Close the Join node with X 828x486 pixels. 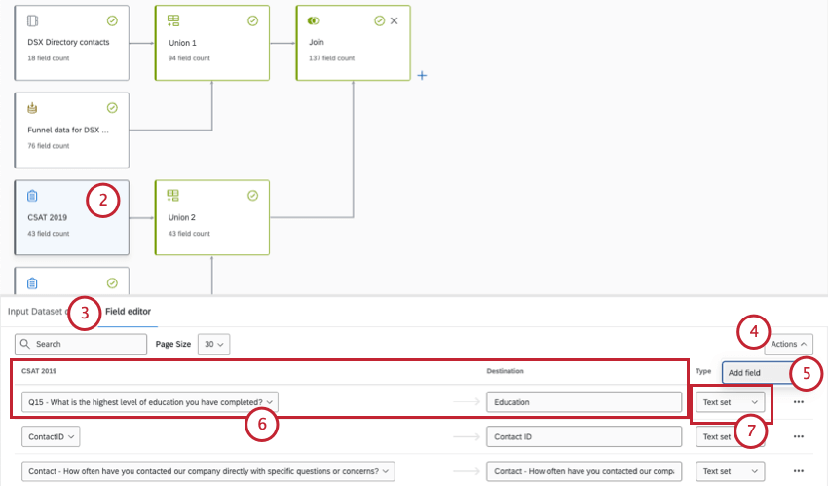394,20
